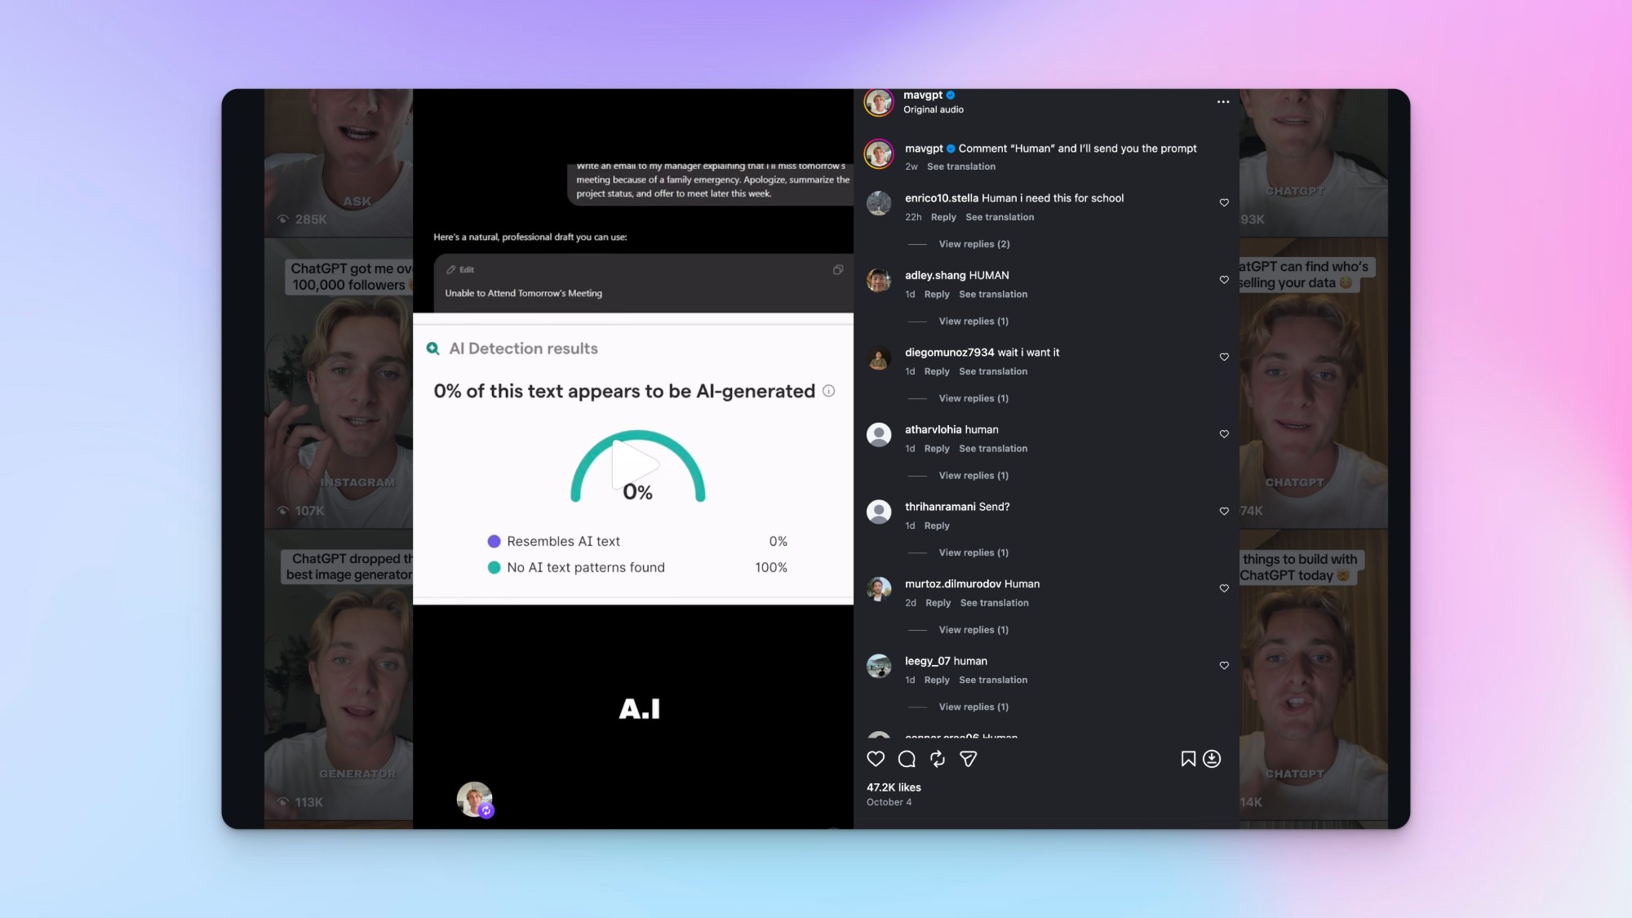This screenshot has width=1632, height=918.
Task: Open adley.shang's profile picture
Action: 879,281
